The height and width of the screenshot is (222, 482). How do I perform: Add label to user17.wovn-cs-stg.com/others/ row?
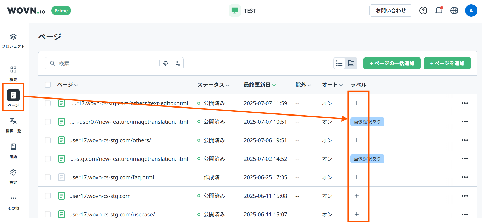[357, 140]
